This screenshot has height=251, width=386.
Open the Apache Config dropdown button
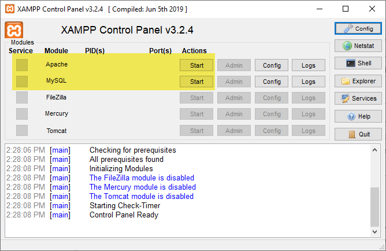[x=272, y=65]
